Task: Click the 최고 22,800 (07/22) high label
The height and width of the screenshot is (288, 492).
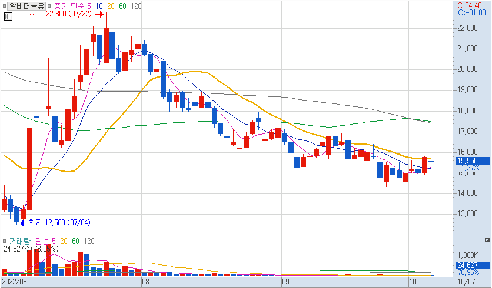Action: [61, 14]
